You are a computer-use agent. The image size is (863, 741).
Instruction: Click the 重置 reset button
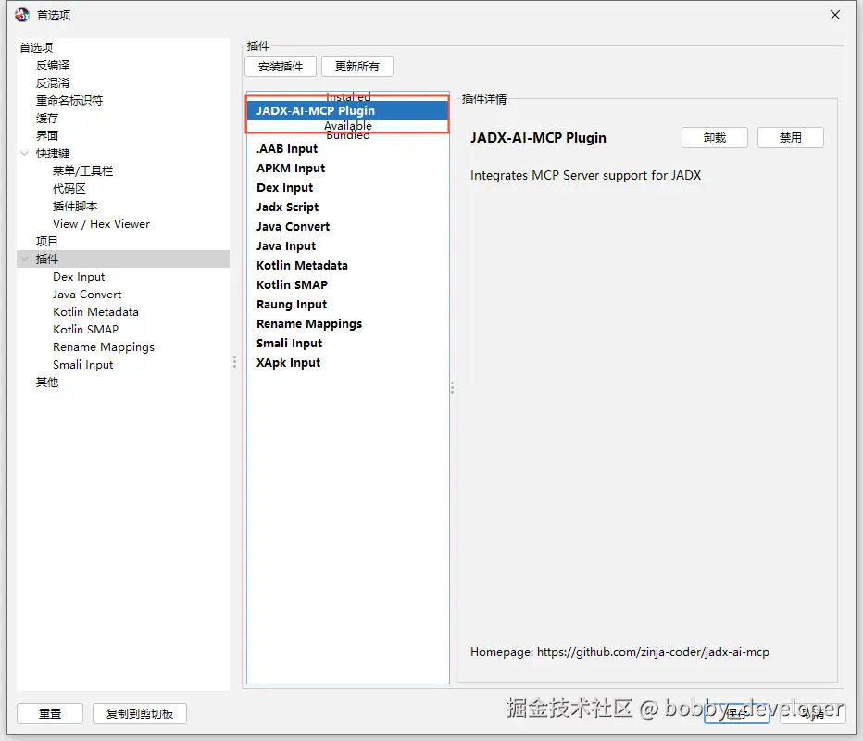(x=50, y=713)
